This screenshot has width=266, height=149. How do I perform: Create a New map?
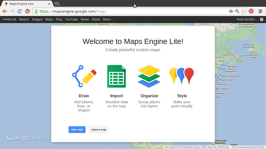77,129
